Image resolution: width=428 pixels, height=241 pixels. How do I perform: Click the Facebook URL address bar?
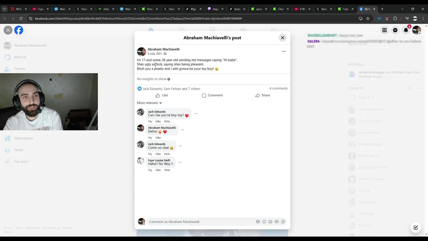138,19
